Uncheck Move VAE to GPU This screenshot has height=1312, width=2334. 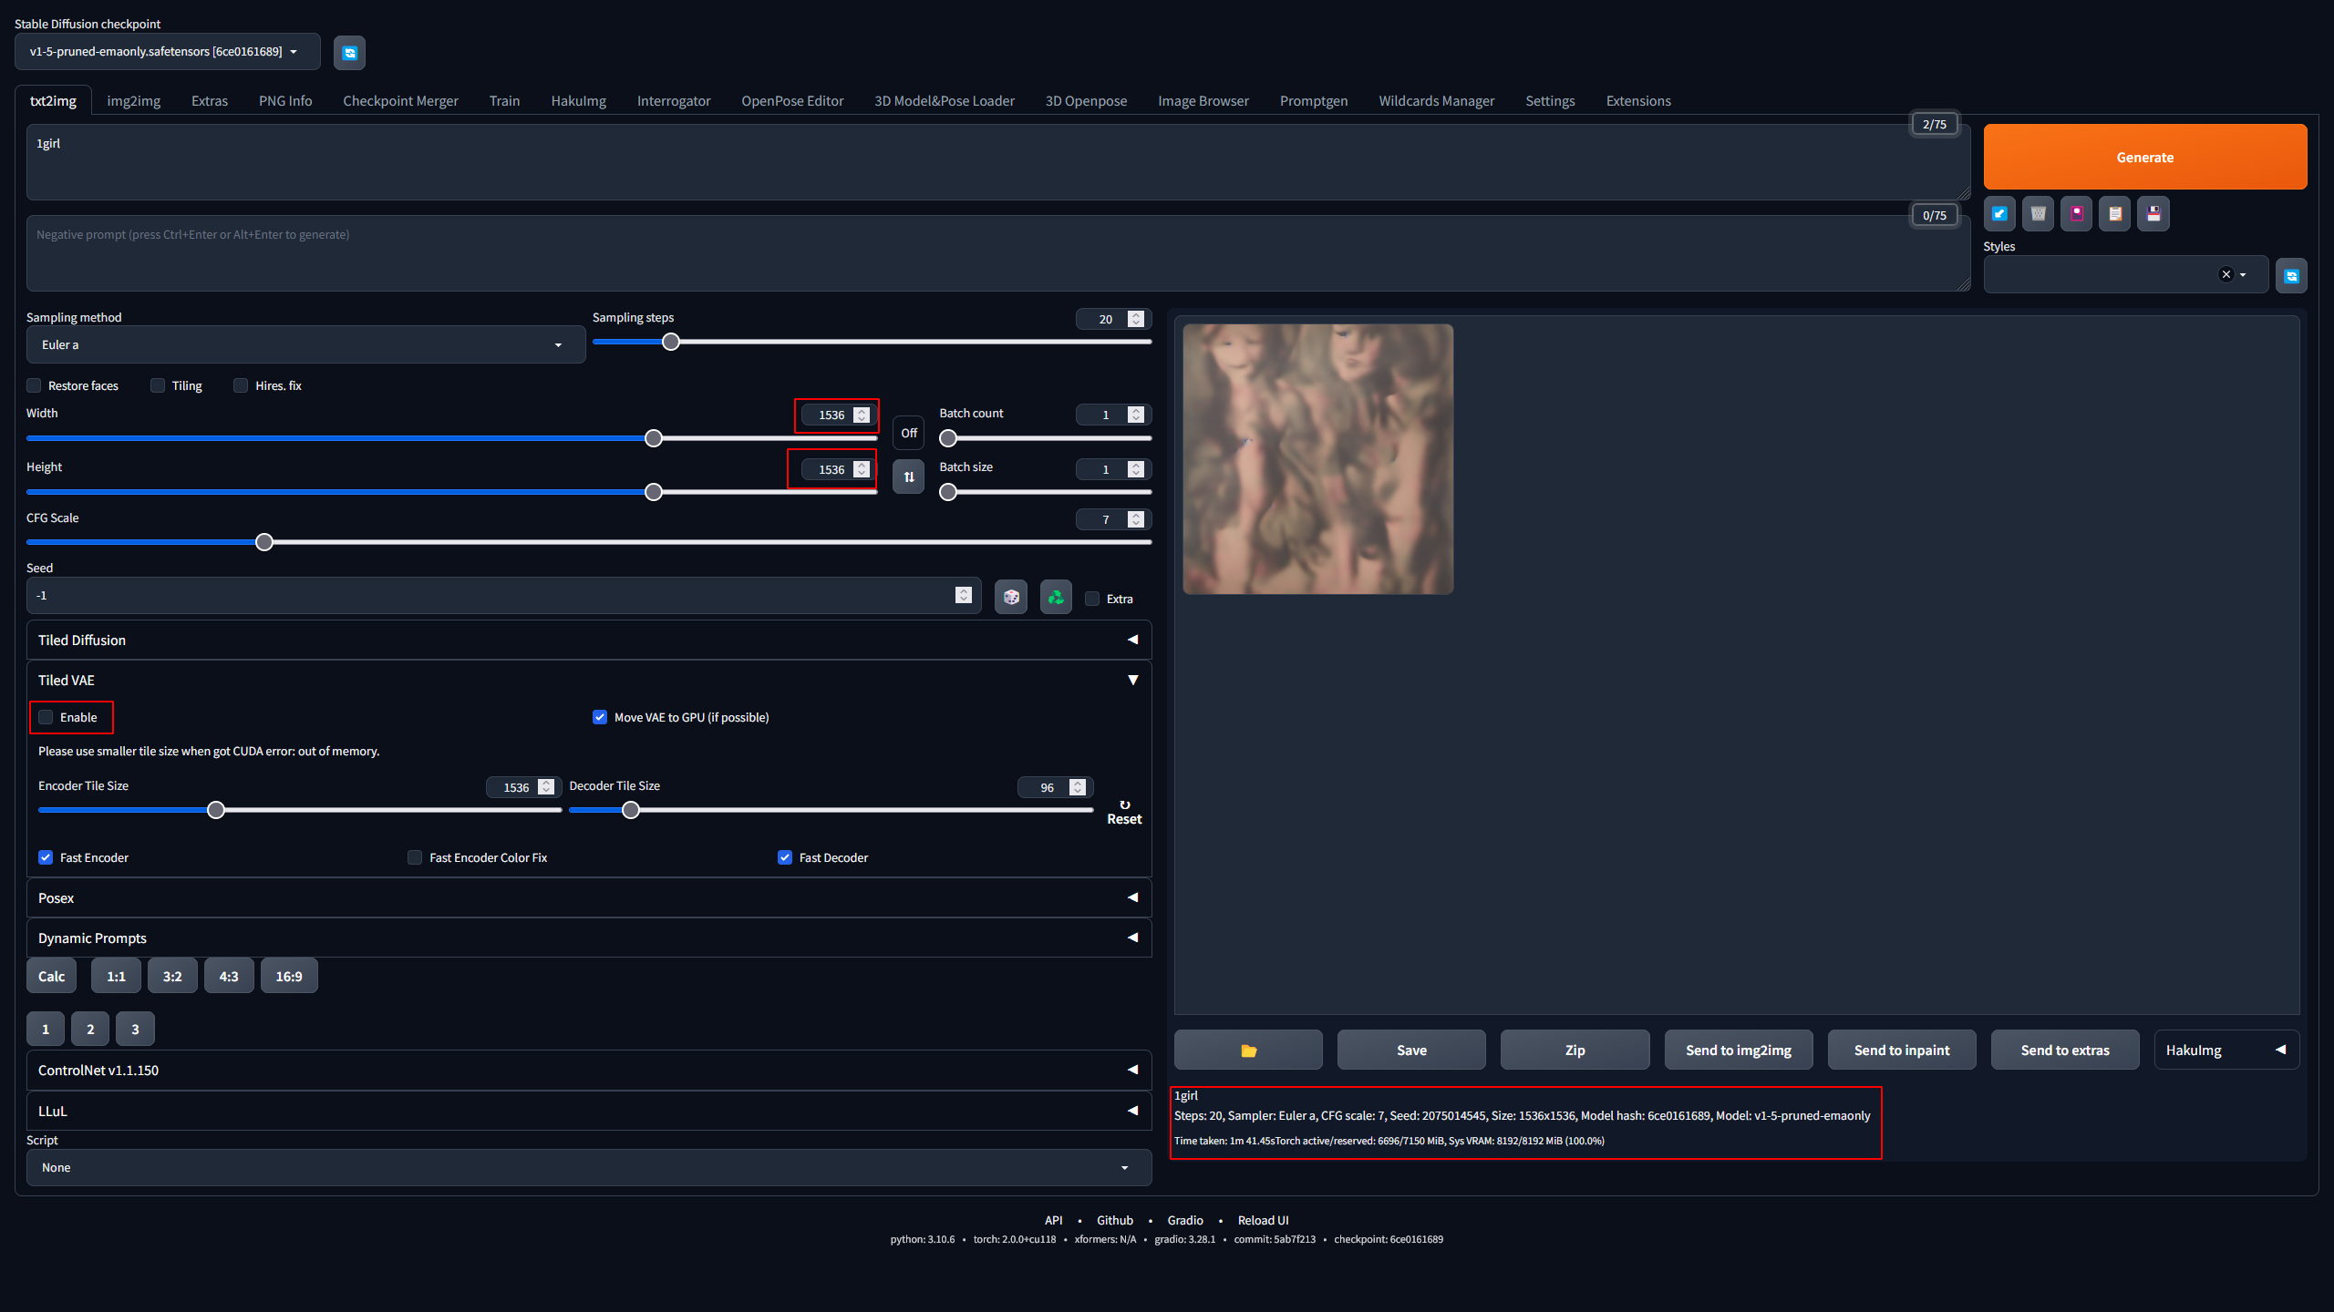click(600, 717)
